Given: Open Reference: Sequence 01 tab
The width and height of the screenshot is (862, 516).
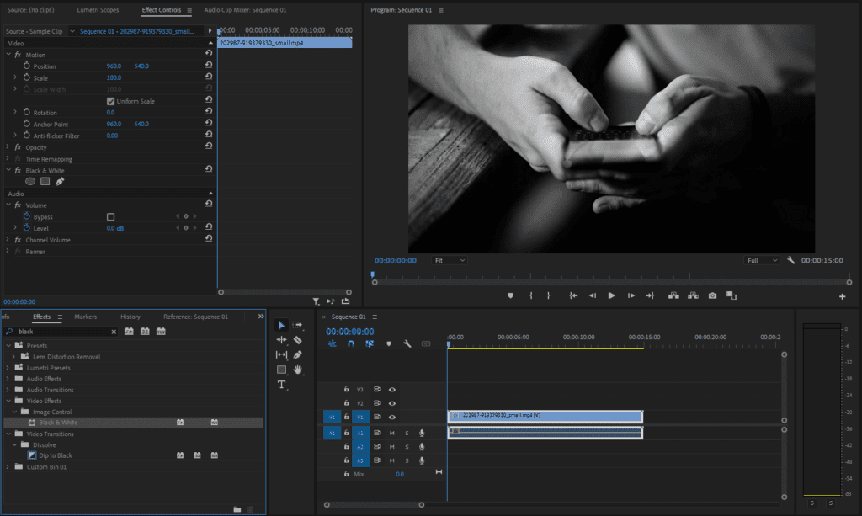Looking at the screenshot, I should point(195,317).
